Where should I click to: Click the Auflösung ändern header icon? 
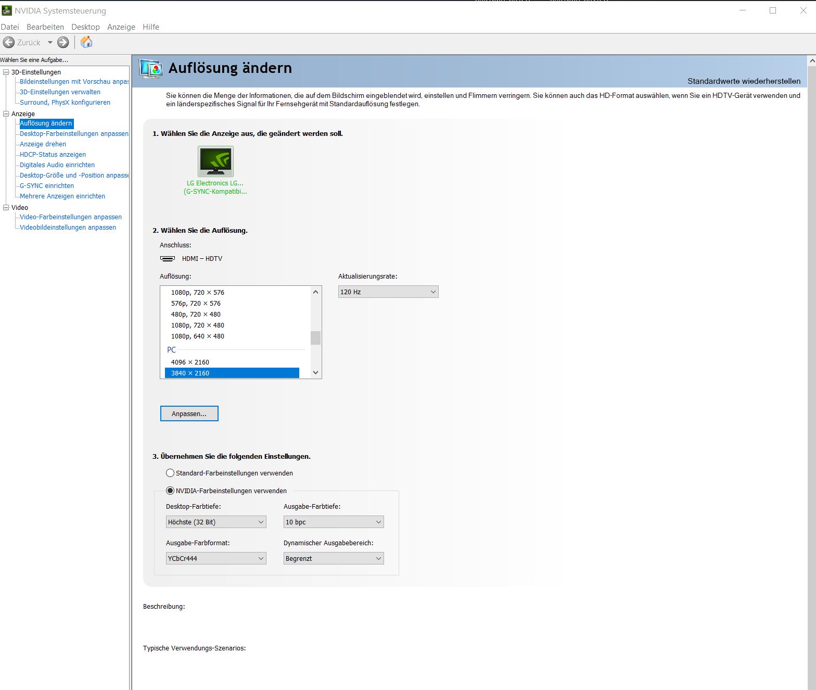tap(151, 69)
